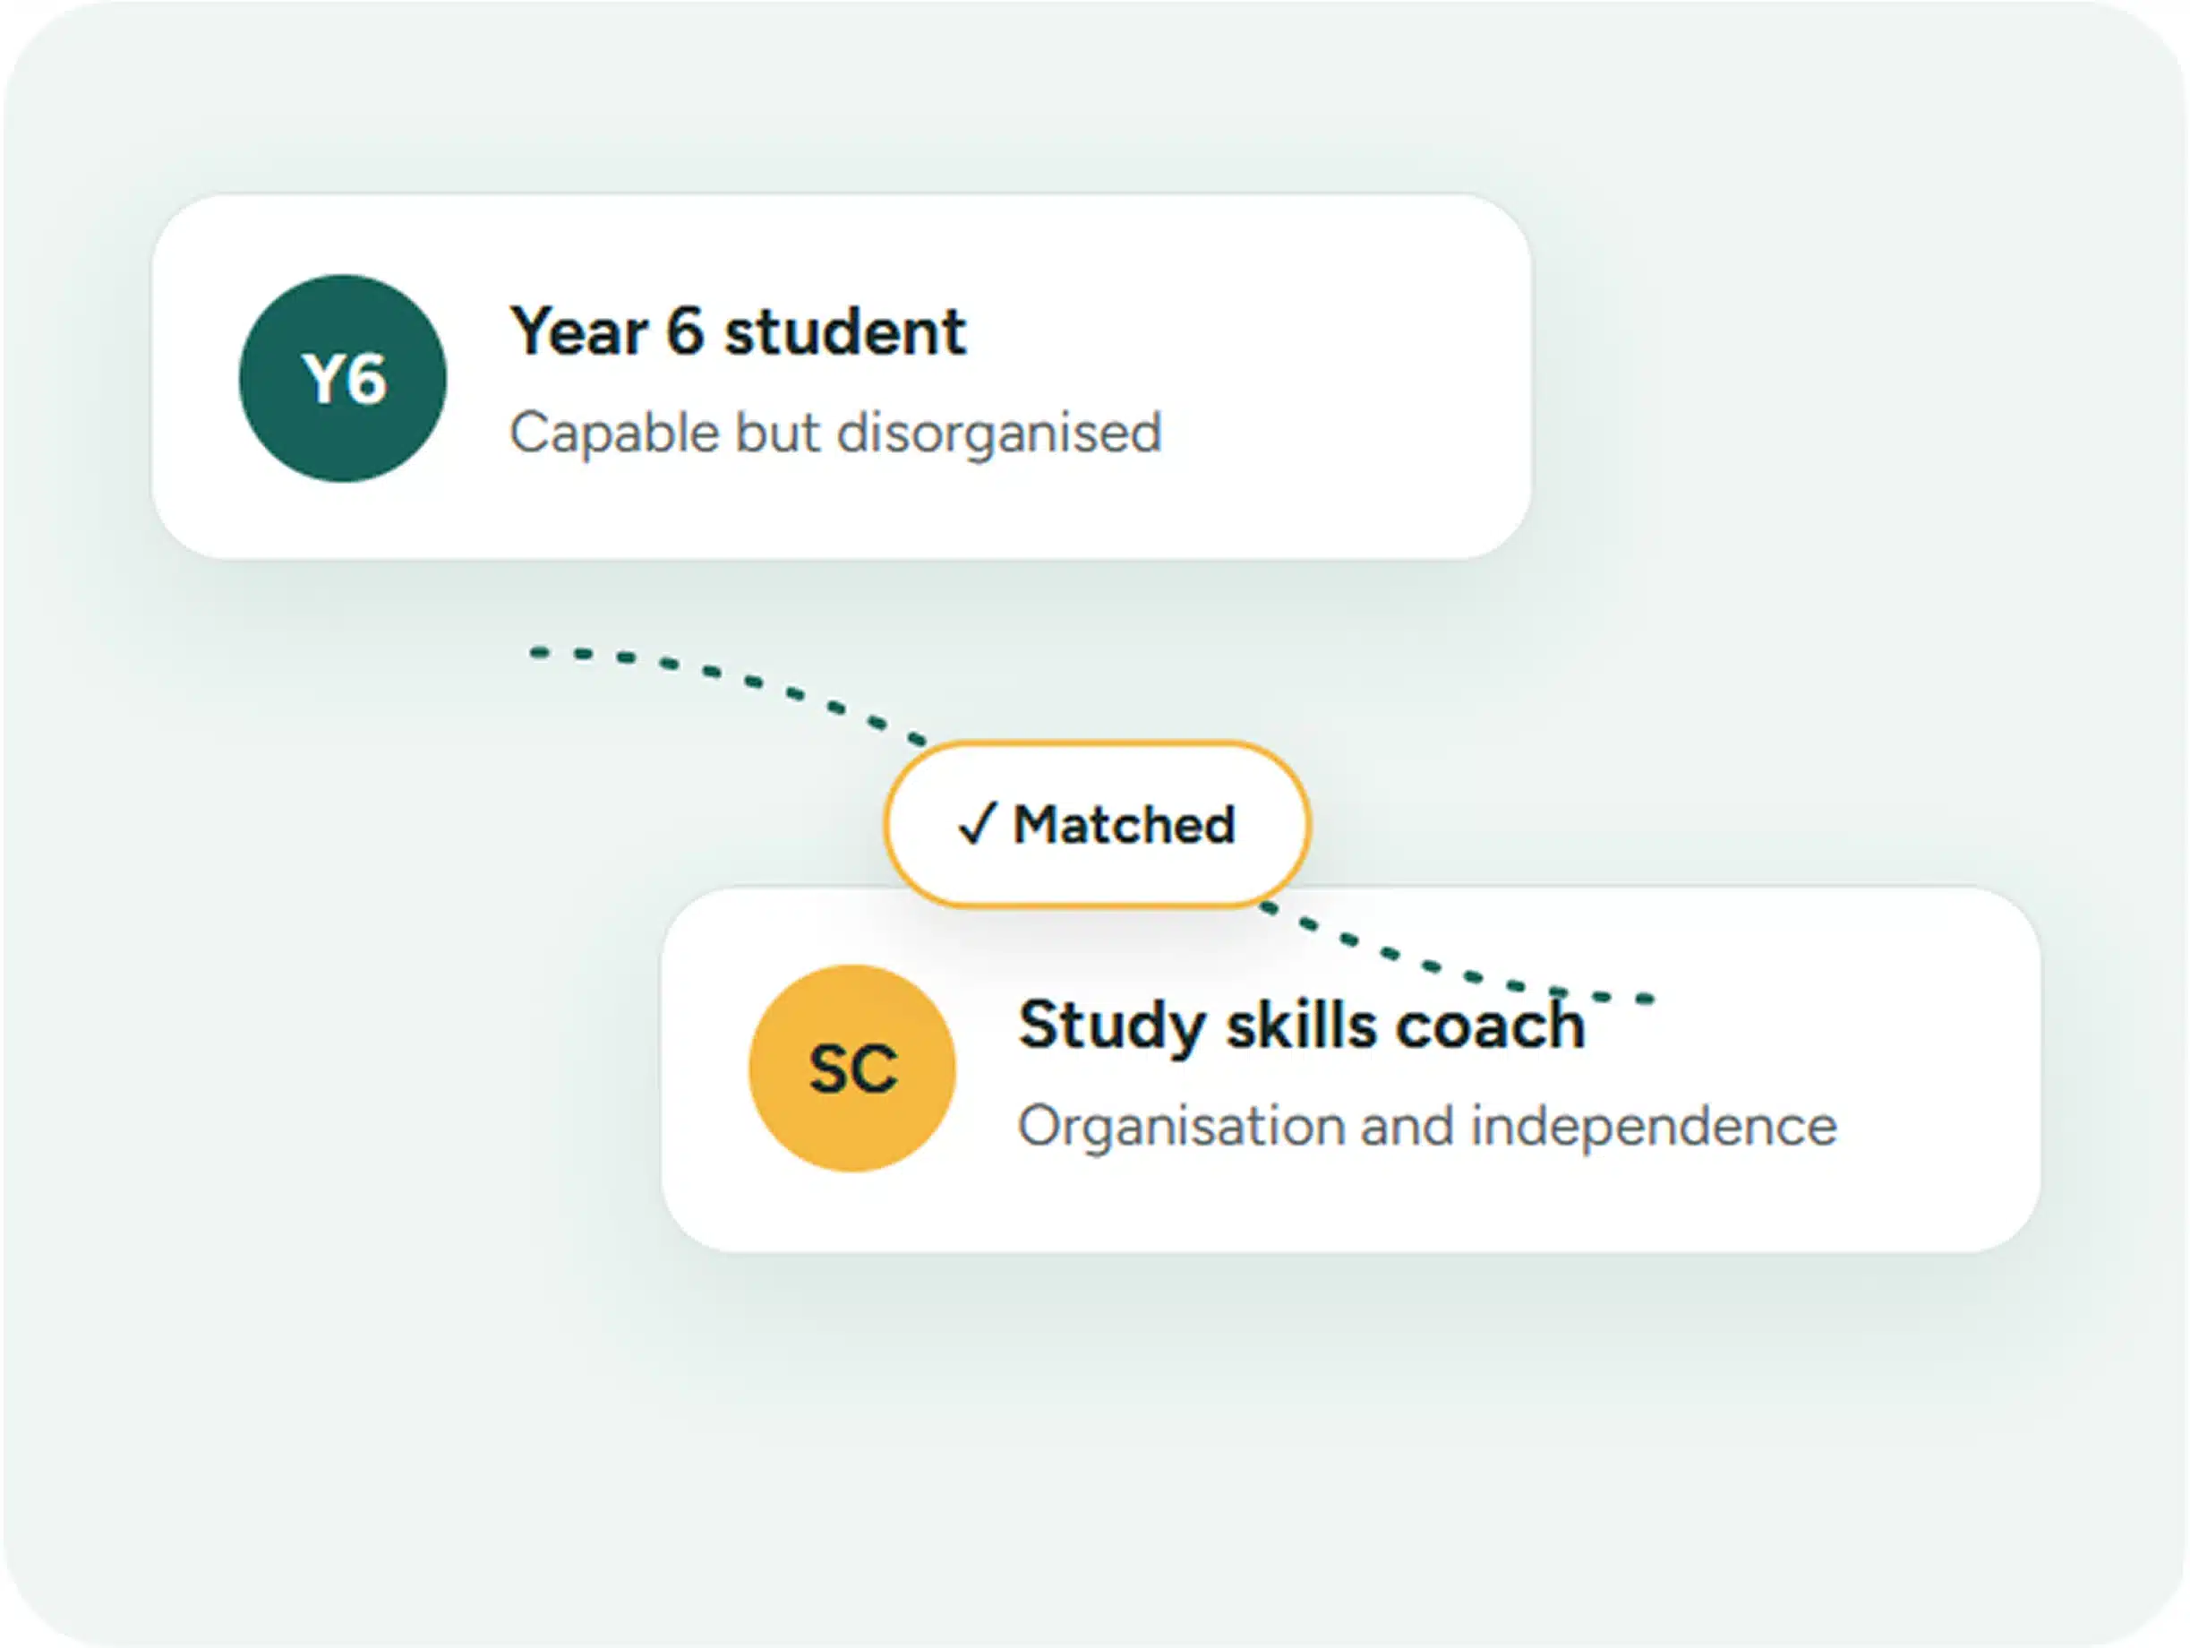Click the green Y6 avatar circle

(x=343, y=378)
